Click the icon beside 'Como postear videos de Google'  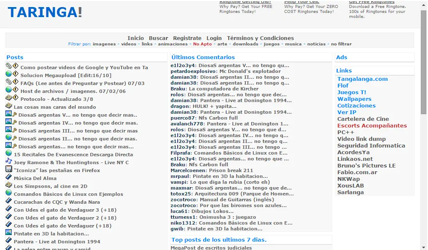tap(9, 66)
